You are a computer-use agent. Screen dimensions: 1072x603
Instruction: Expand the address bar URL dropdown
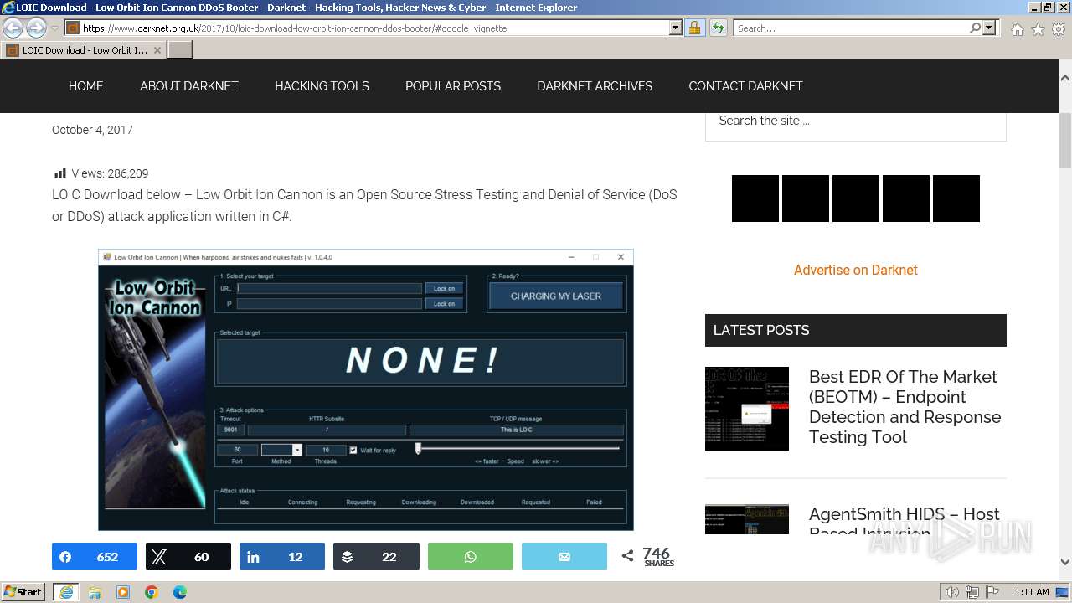tap(676, 28)
